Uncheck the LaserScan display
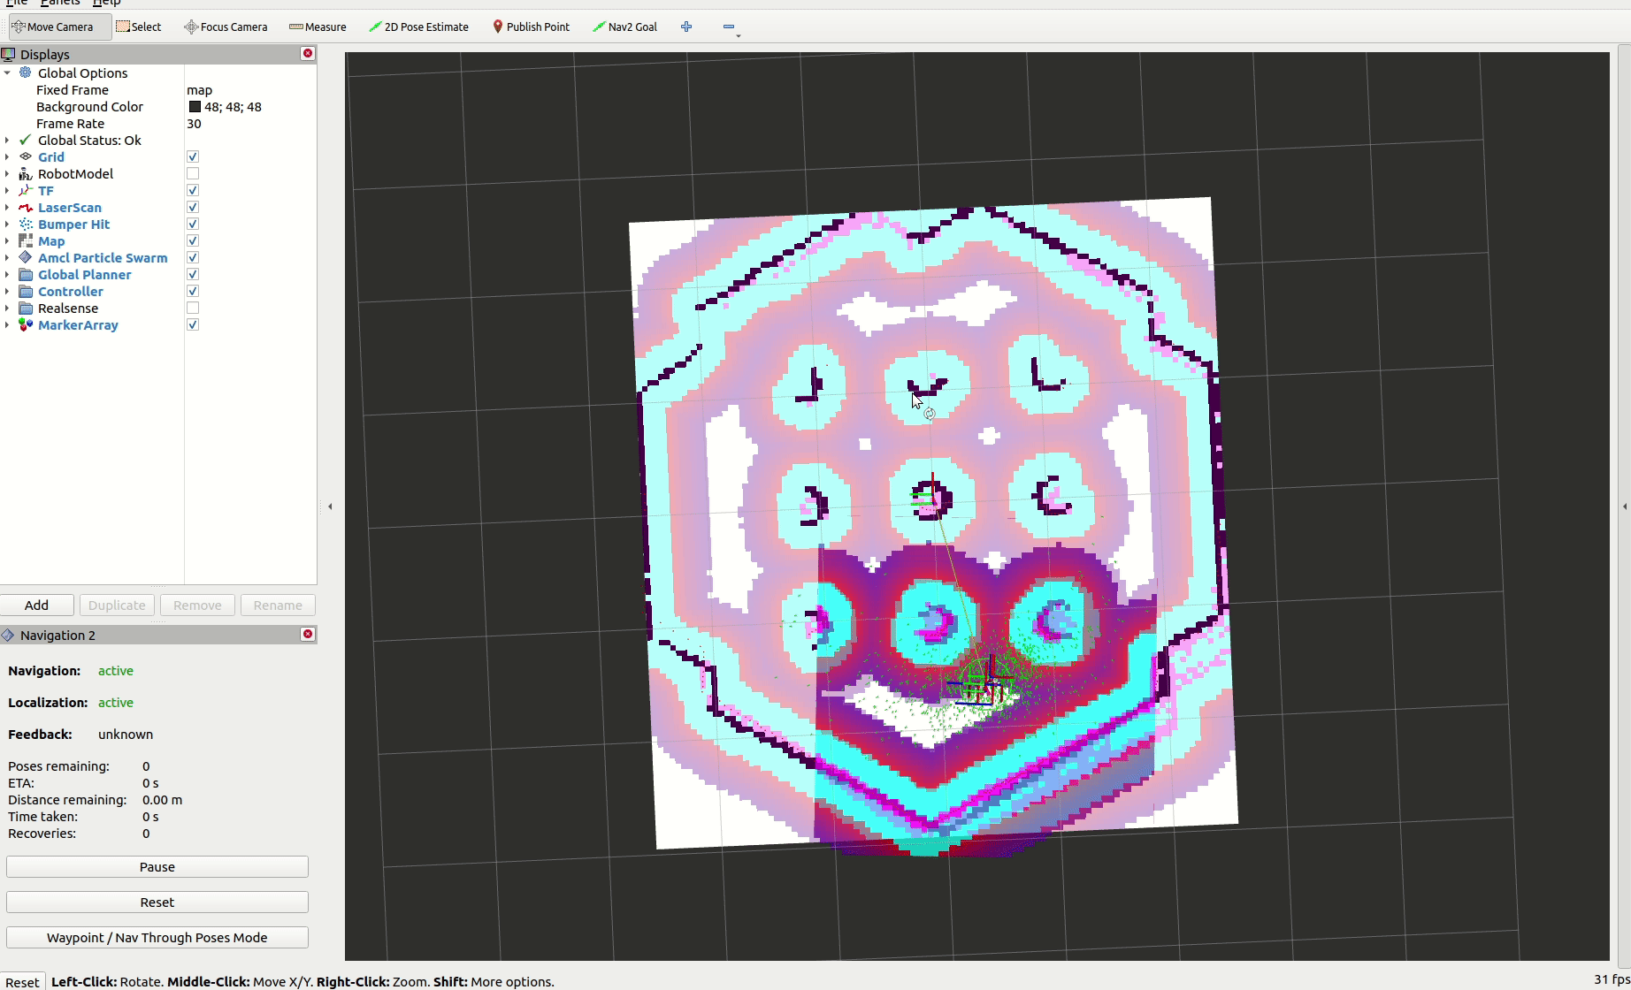 [193, 207]
